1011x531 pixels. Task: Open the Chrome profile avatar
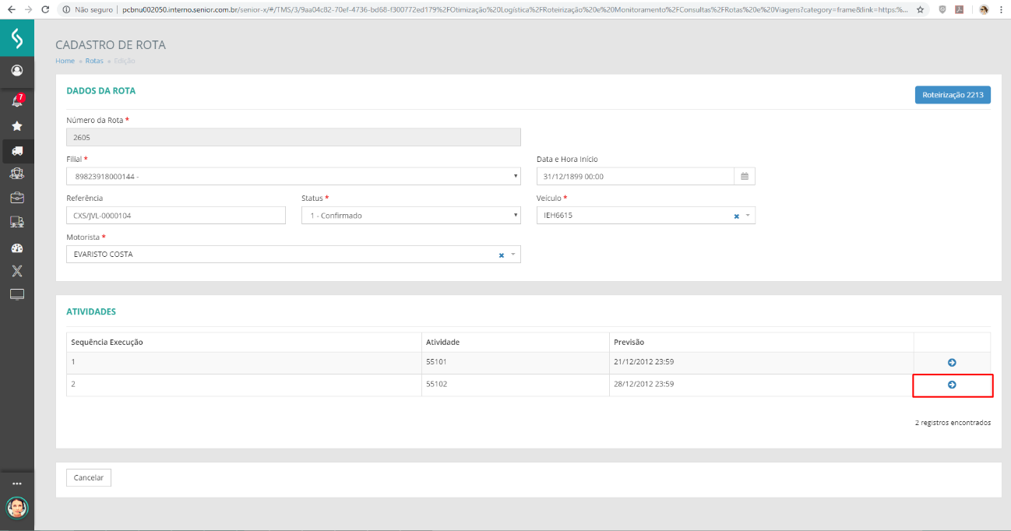pyautogui.click(x=983, y=10)
